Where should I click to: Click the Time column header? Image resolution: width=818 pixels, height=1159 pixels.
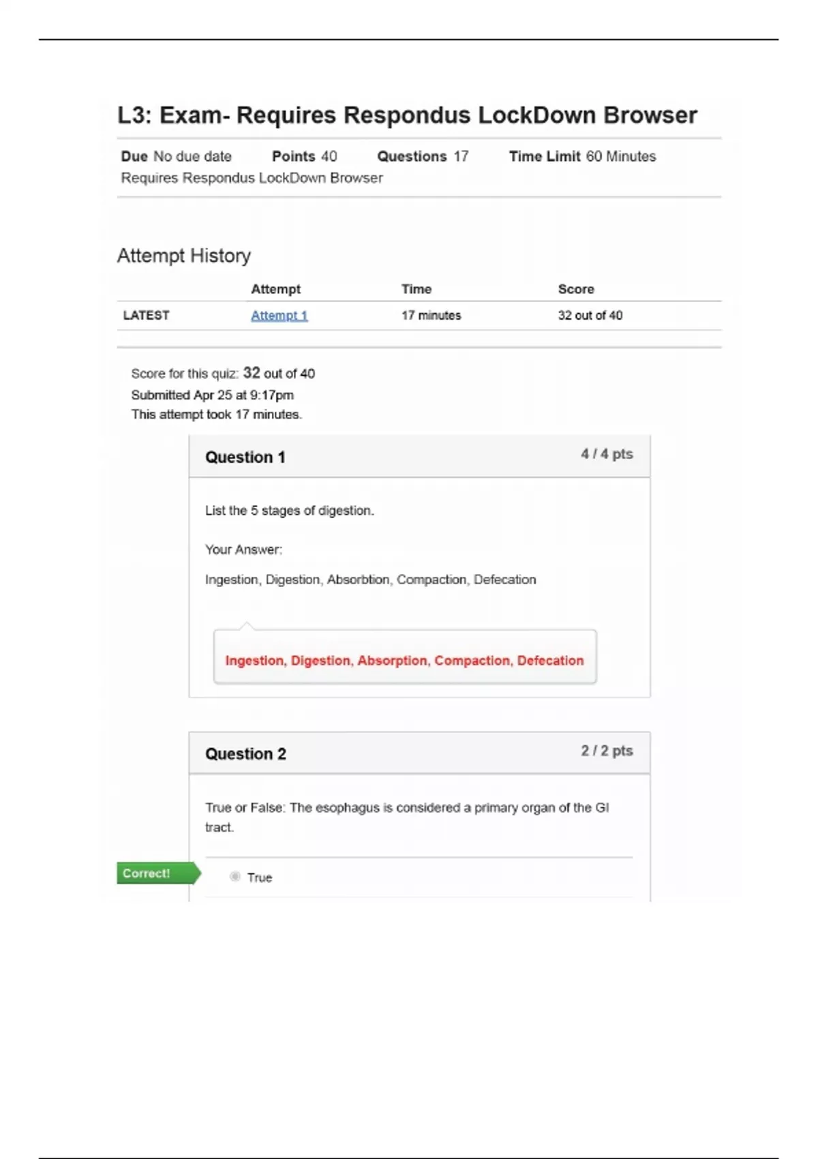pyautogui.click(x=416, y=289)
